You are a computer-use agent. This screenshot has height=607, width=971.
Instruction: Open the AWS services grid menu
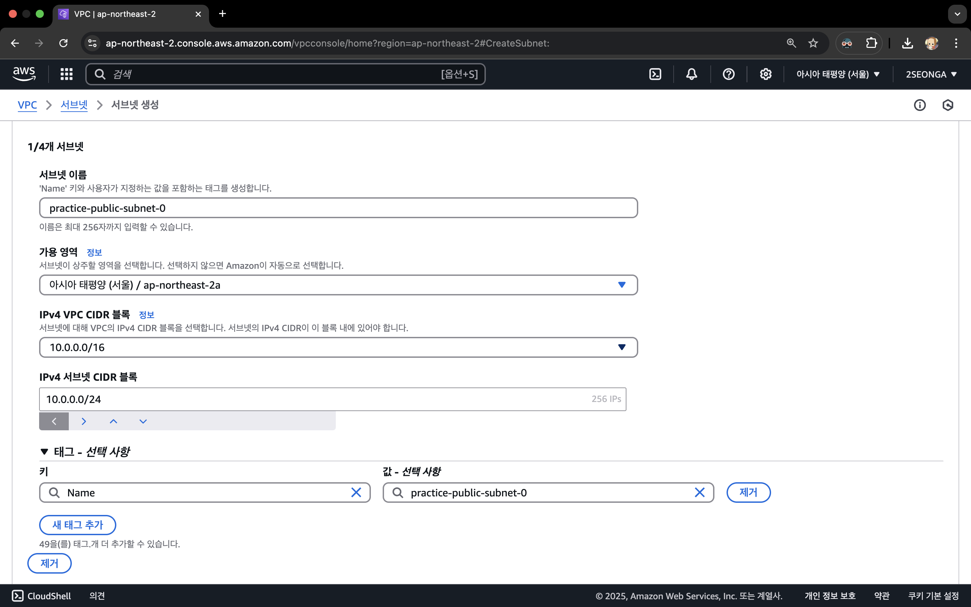[66, 74]
